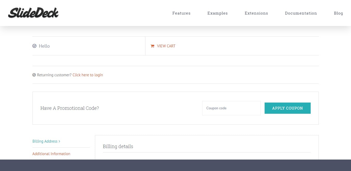Open the Documentation menu item
This screenshot has width=351, height=171.
301,13
